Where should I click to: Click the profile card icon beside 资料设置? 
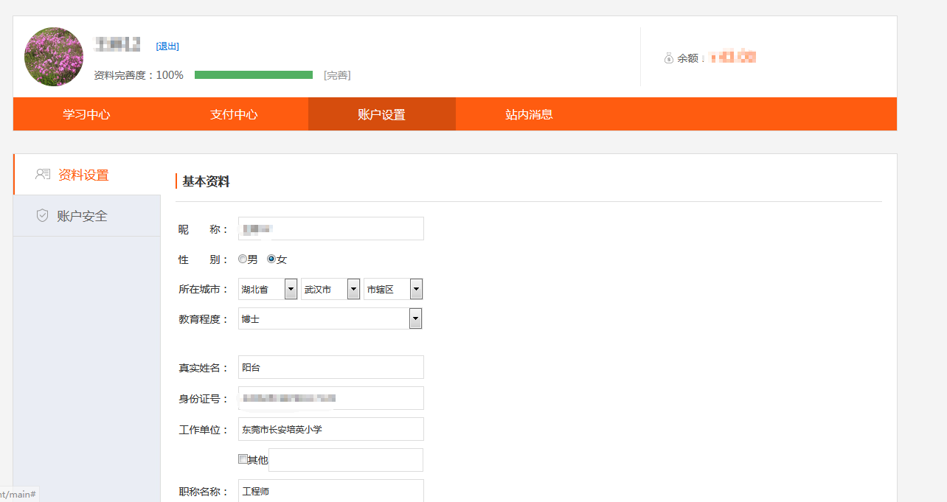tap(43, 175)
